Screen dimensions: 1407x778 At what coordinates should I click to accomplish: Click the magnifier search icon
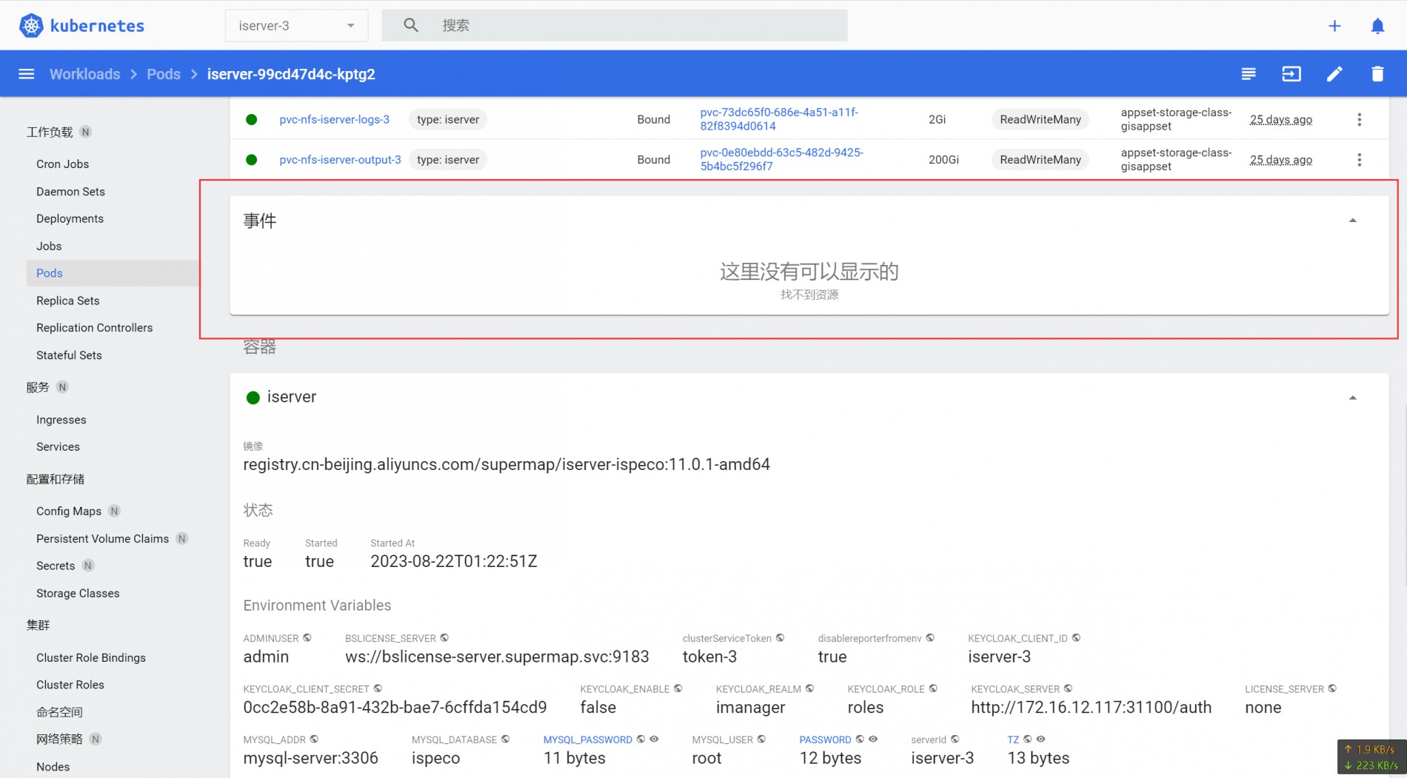pos(411,25)
